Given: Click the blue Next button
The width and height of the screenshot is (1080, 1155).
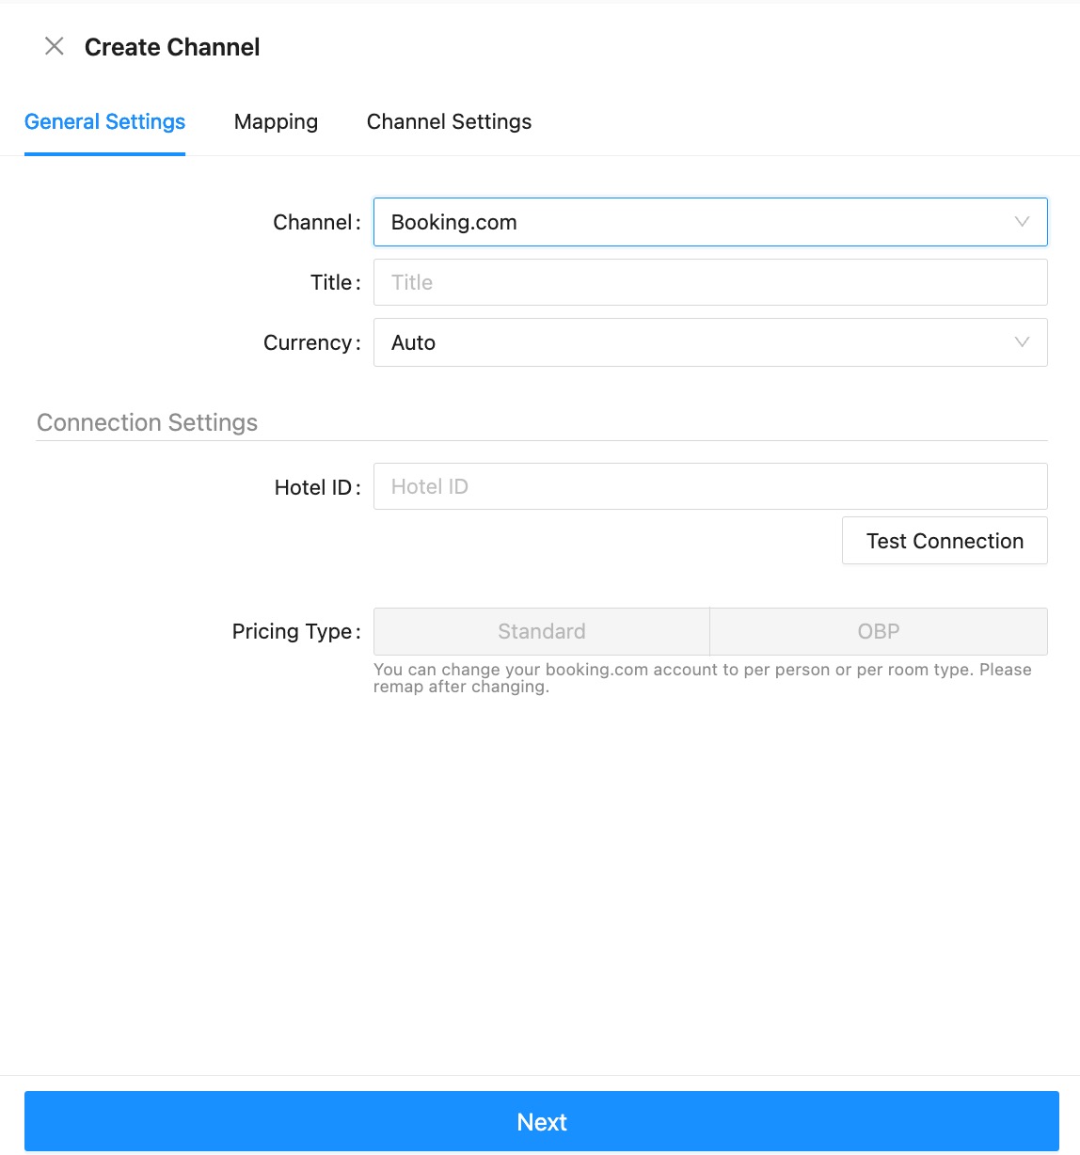Looking at the screenshot, I should pyautogui.click(x=542, y=1121).
